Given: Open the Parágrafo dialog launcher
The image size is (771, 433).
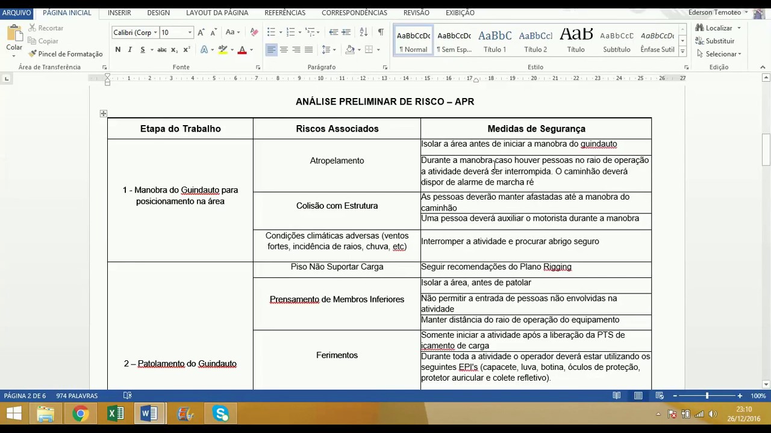Looking at the screenshot, I should pyautogui.click(x=385, y=67).
